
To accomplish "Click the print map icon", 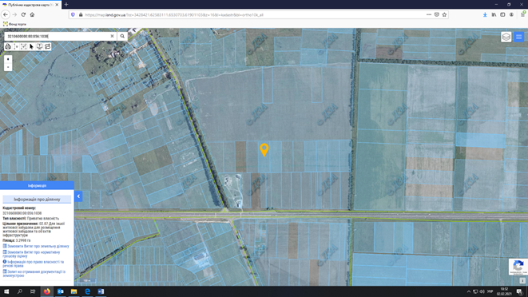I will (x=8, y=46).
